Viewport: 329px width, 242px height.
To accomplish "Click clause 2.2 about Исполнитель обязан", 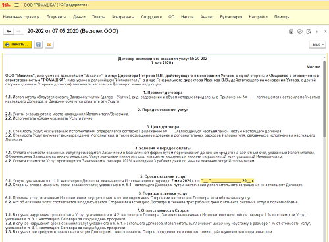I will 49,118.
